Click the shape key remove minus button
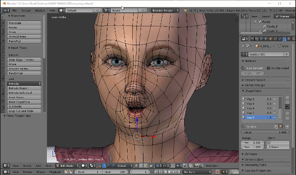This screenshot has height=175, width=296. (x=287, y=102)
